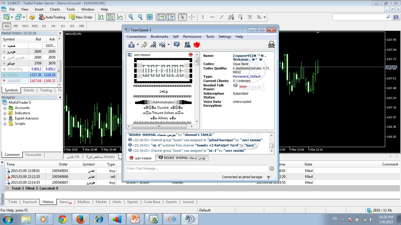Expand the Accounts tree node

(5, 108)
